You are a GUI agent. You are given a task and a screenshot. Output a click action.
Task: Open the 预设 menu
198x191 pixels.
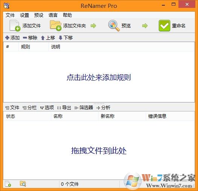pyautogui.click(x=39, y=15)
